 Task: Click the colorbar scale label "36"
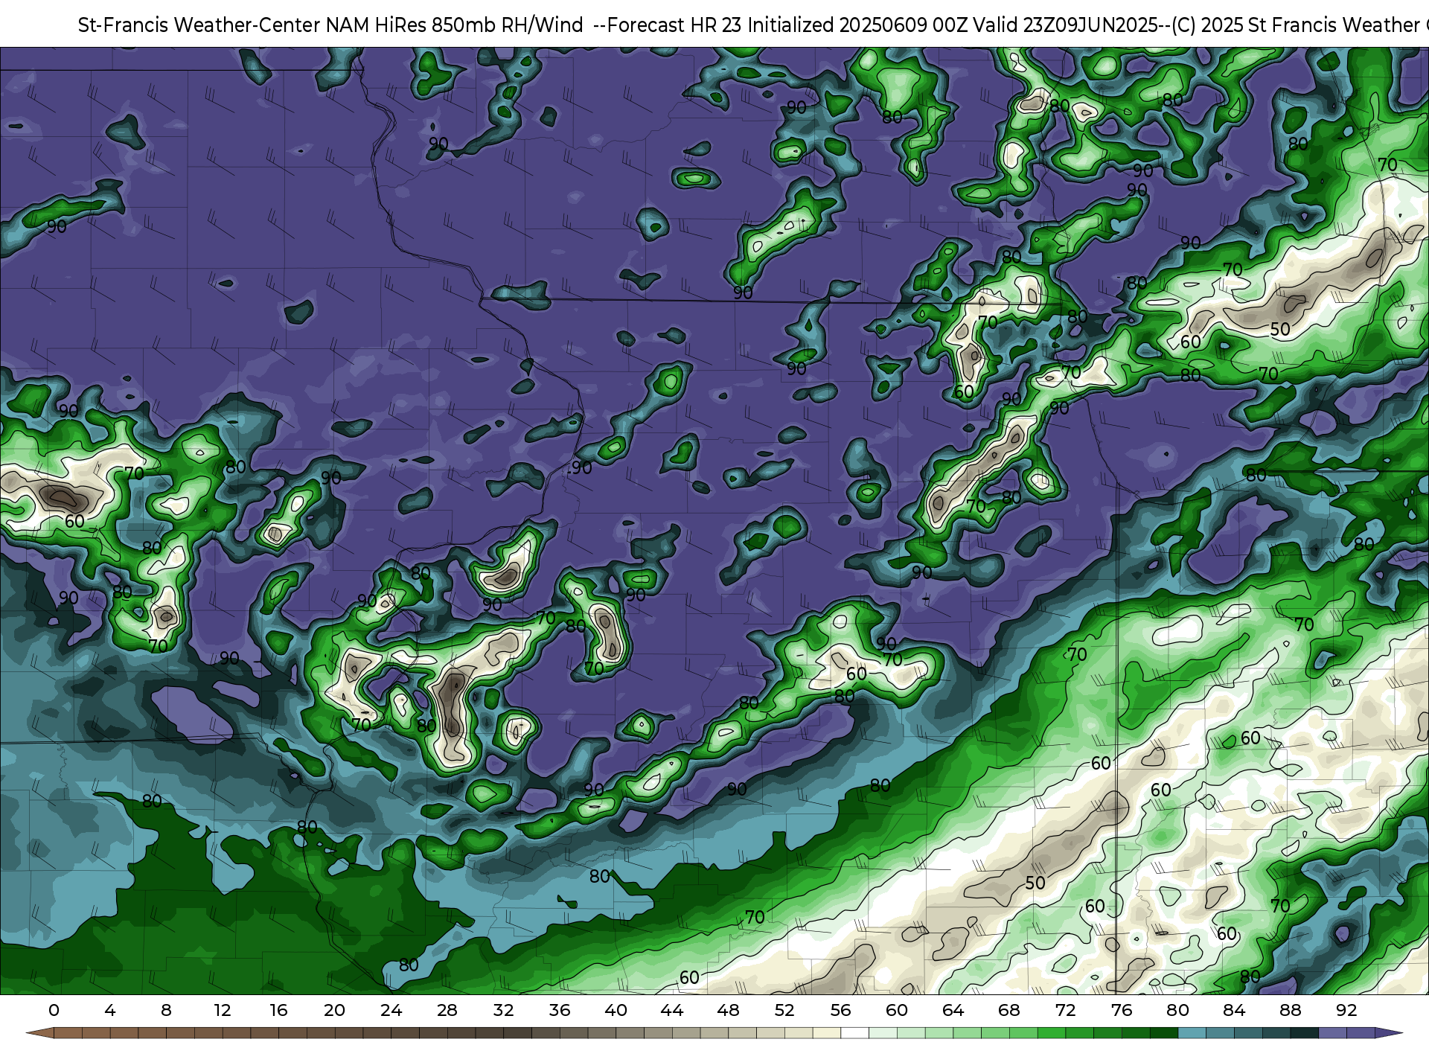(x=560, y=1010)
